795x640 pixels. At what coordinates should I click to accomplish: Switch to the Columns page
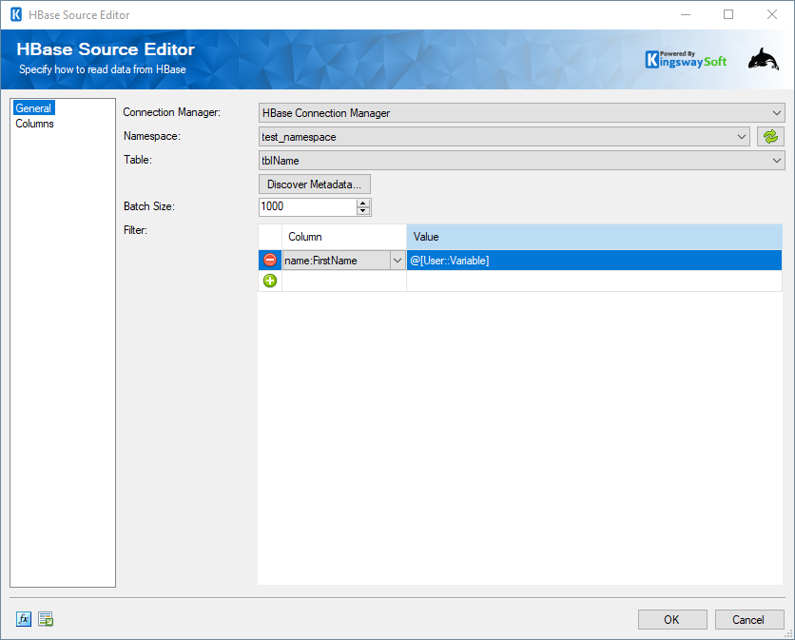click(x=34, y=123)
